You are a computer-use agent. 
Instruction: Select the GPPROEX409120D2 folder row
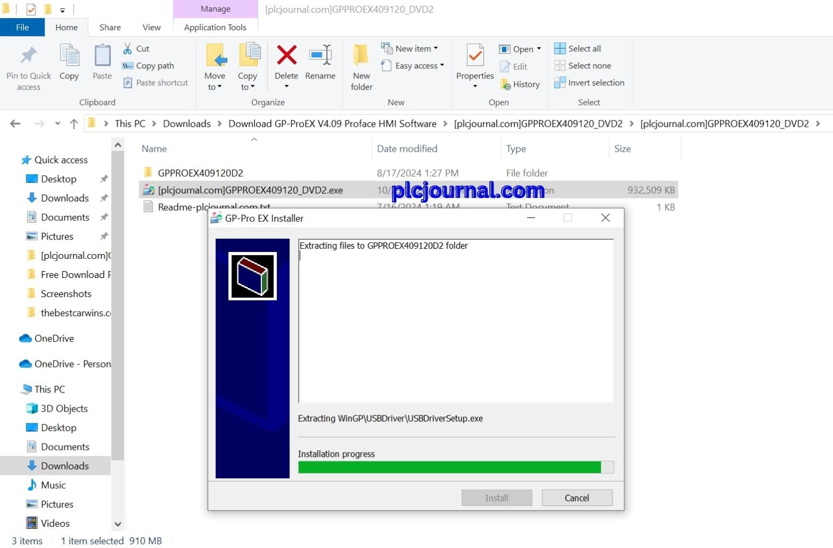coord(408,173)
